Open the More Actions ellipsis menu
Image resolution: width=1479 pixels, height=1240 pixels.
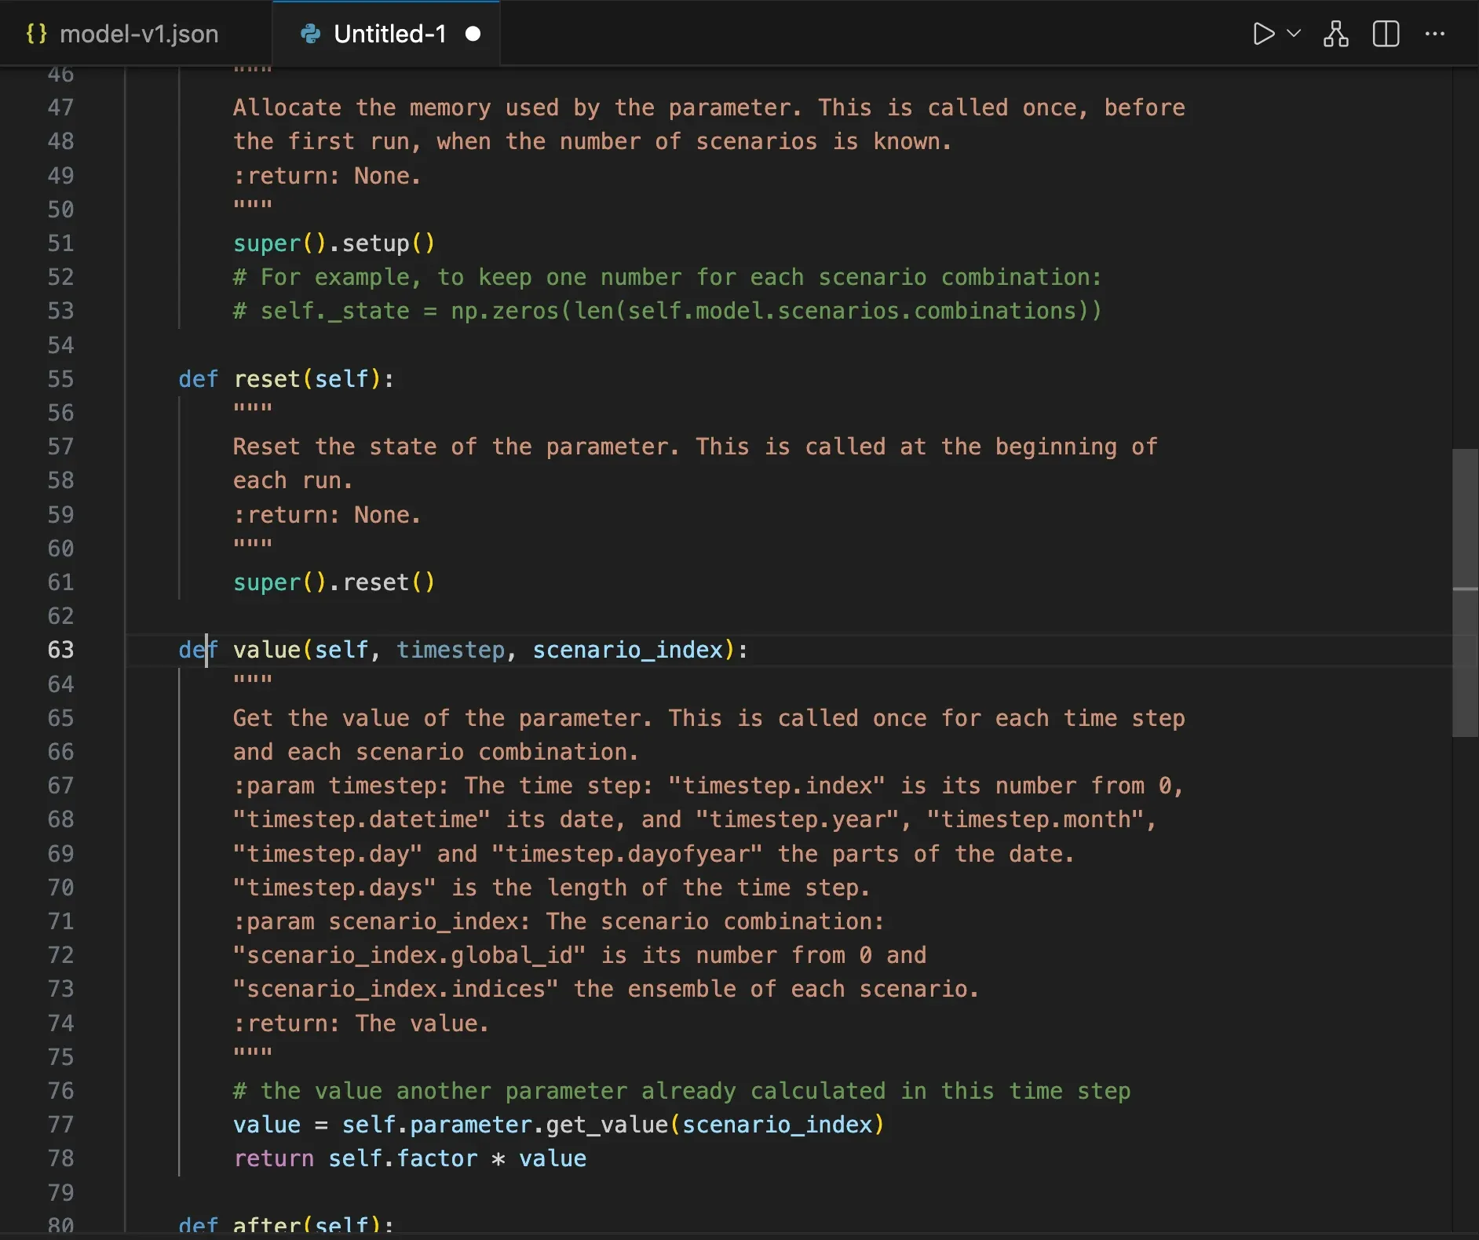click(x=1435, y=34)
